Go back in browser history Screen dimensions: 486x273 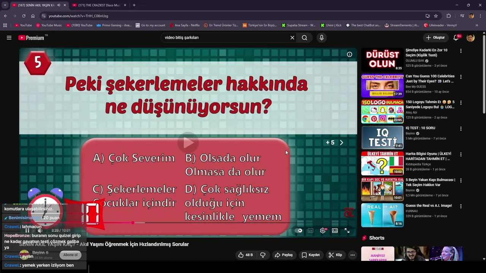pyautogui.click(x=5, y=16)
